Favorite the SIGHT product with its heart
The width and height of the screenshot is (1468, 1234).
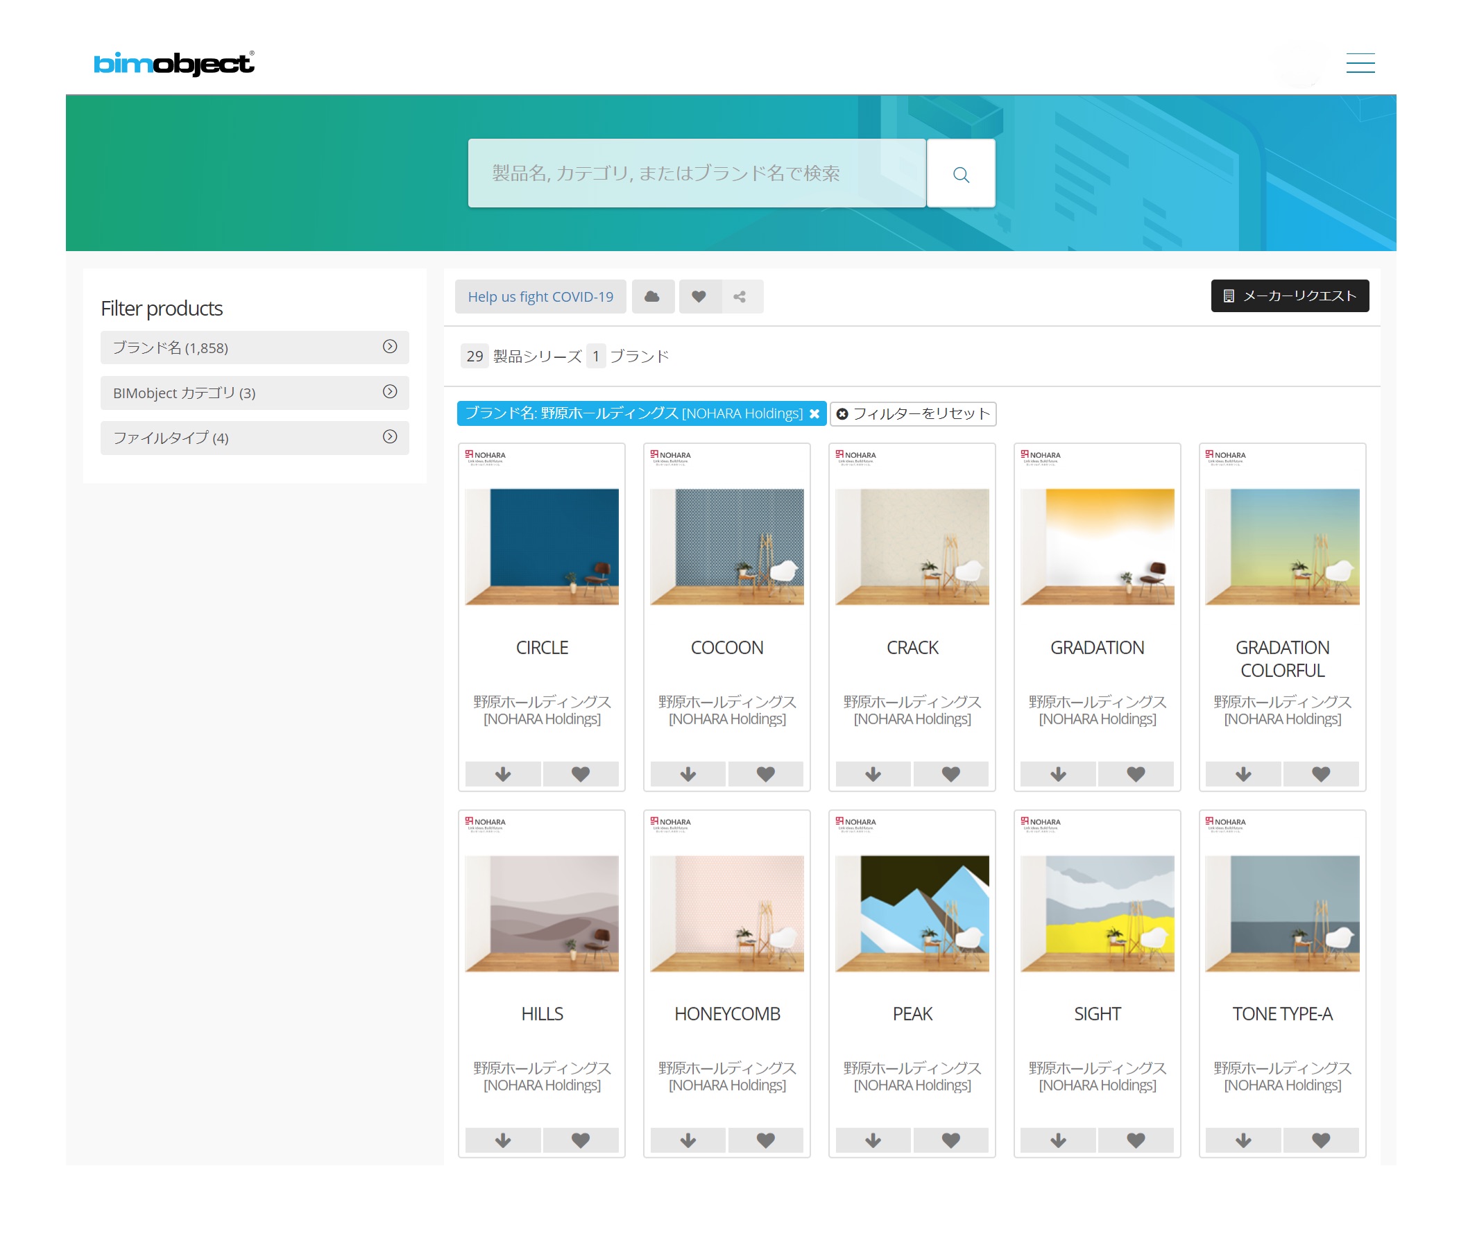pos(1136,1140)
